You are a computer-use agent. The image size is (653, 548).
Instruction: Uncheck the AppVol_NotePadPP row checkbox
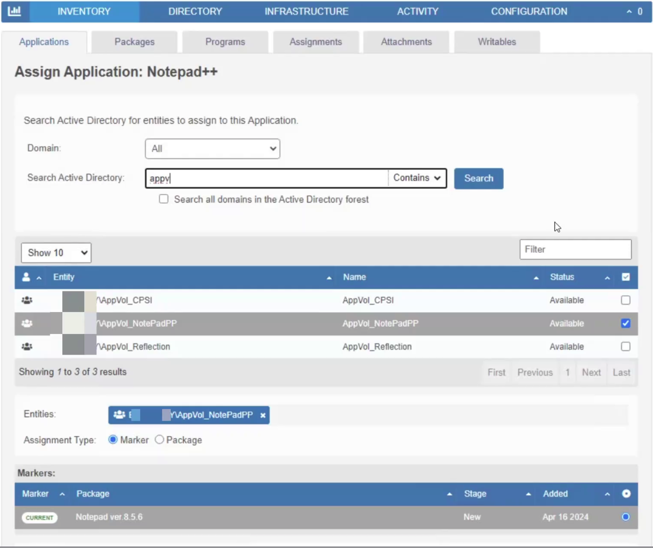(626, 323)
